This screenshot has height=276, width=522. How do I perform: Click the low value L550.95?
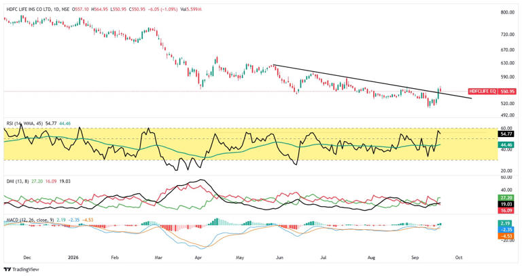(118, 9)
